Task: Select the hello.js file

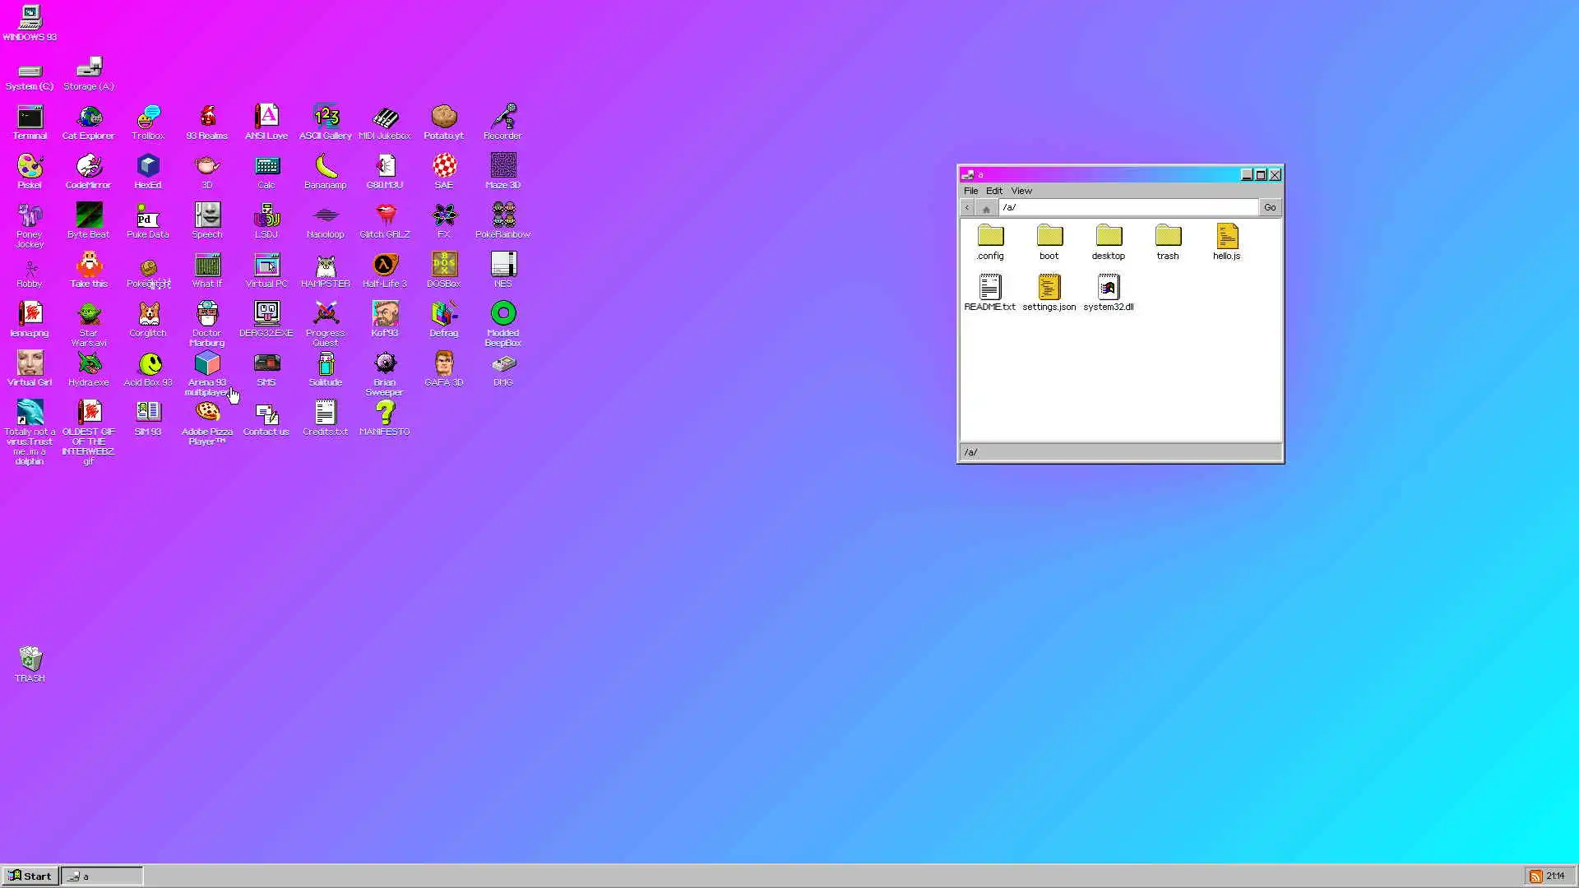Action: coord(1226,238)
